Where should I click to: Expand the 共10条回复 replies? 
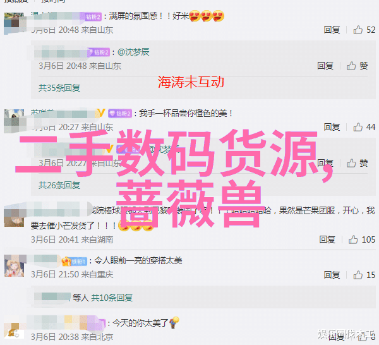(x=112, y=298)
